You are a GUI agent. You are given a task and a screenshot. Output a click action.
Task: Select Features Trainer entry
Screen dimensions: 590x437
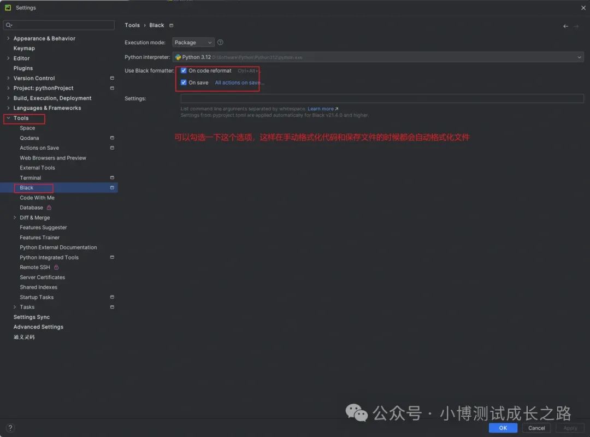(x=39, y=238)
